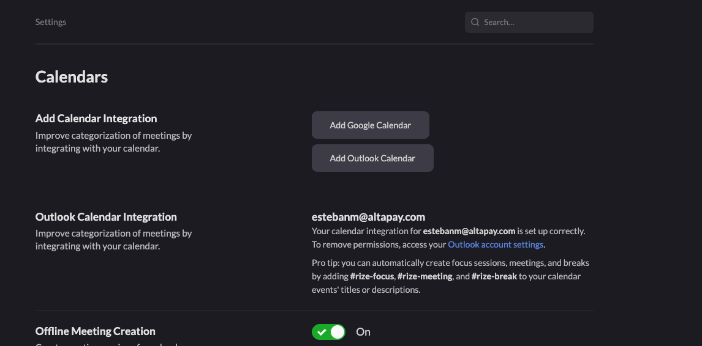Screen dimensions: 702x346
Task: Click the Outlook Calendar Integration heading
Action: [106, 217]
